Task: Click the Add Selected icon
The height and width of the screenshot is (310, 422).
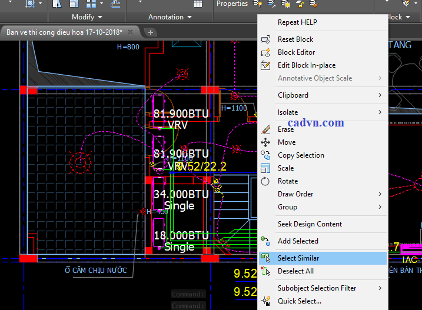Action: click(265, 241)
